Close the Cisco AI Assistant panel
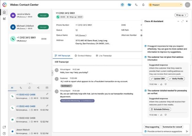This screenshot has width=192, height=136. 187,21
